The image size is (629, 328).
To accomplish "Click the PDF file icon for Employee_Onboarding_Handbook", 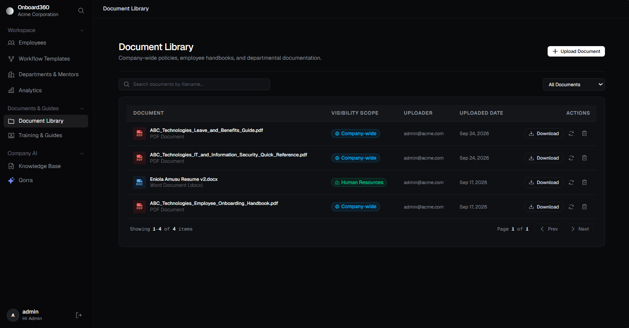I will click(140, 207).
